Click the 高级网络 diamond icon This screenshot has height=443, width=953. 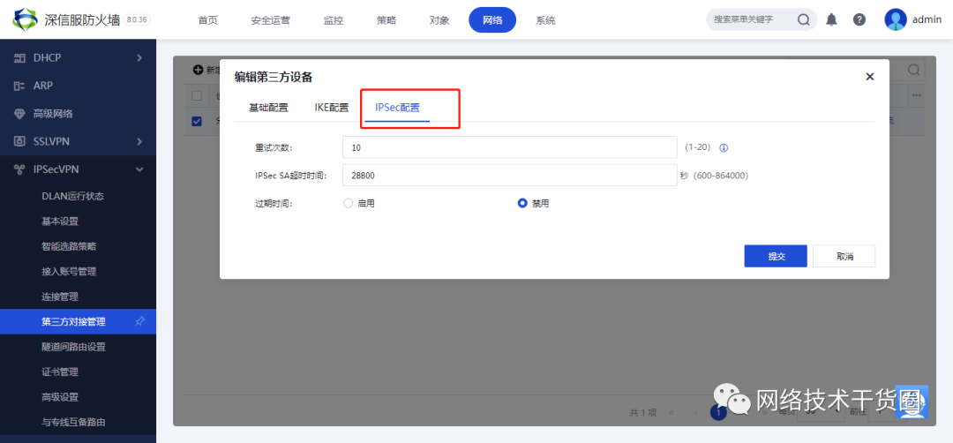click(x=19, y=114)
